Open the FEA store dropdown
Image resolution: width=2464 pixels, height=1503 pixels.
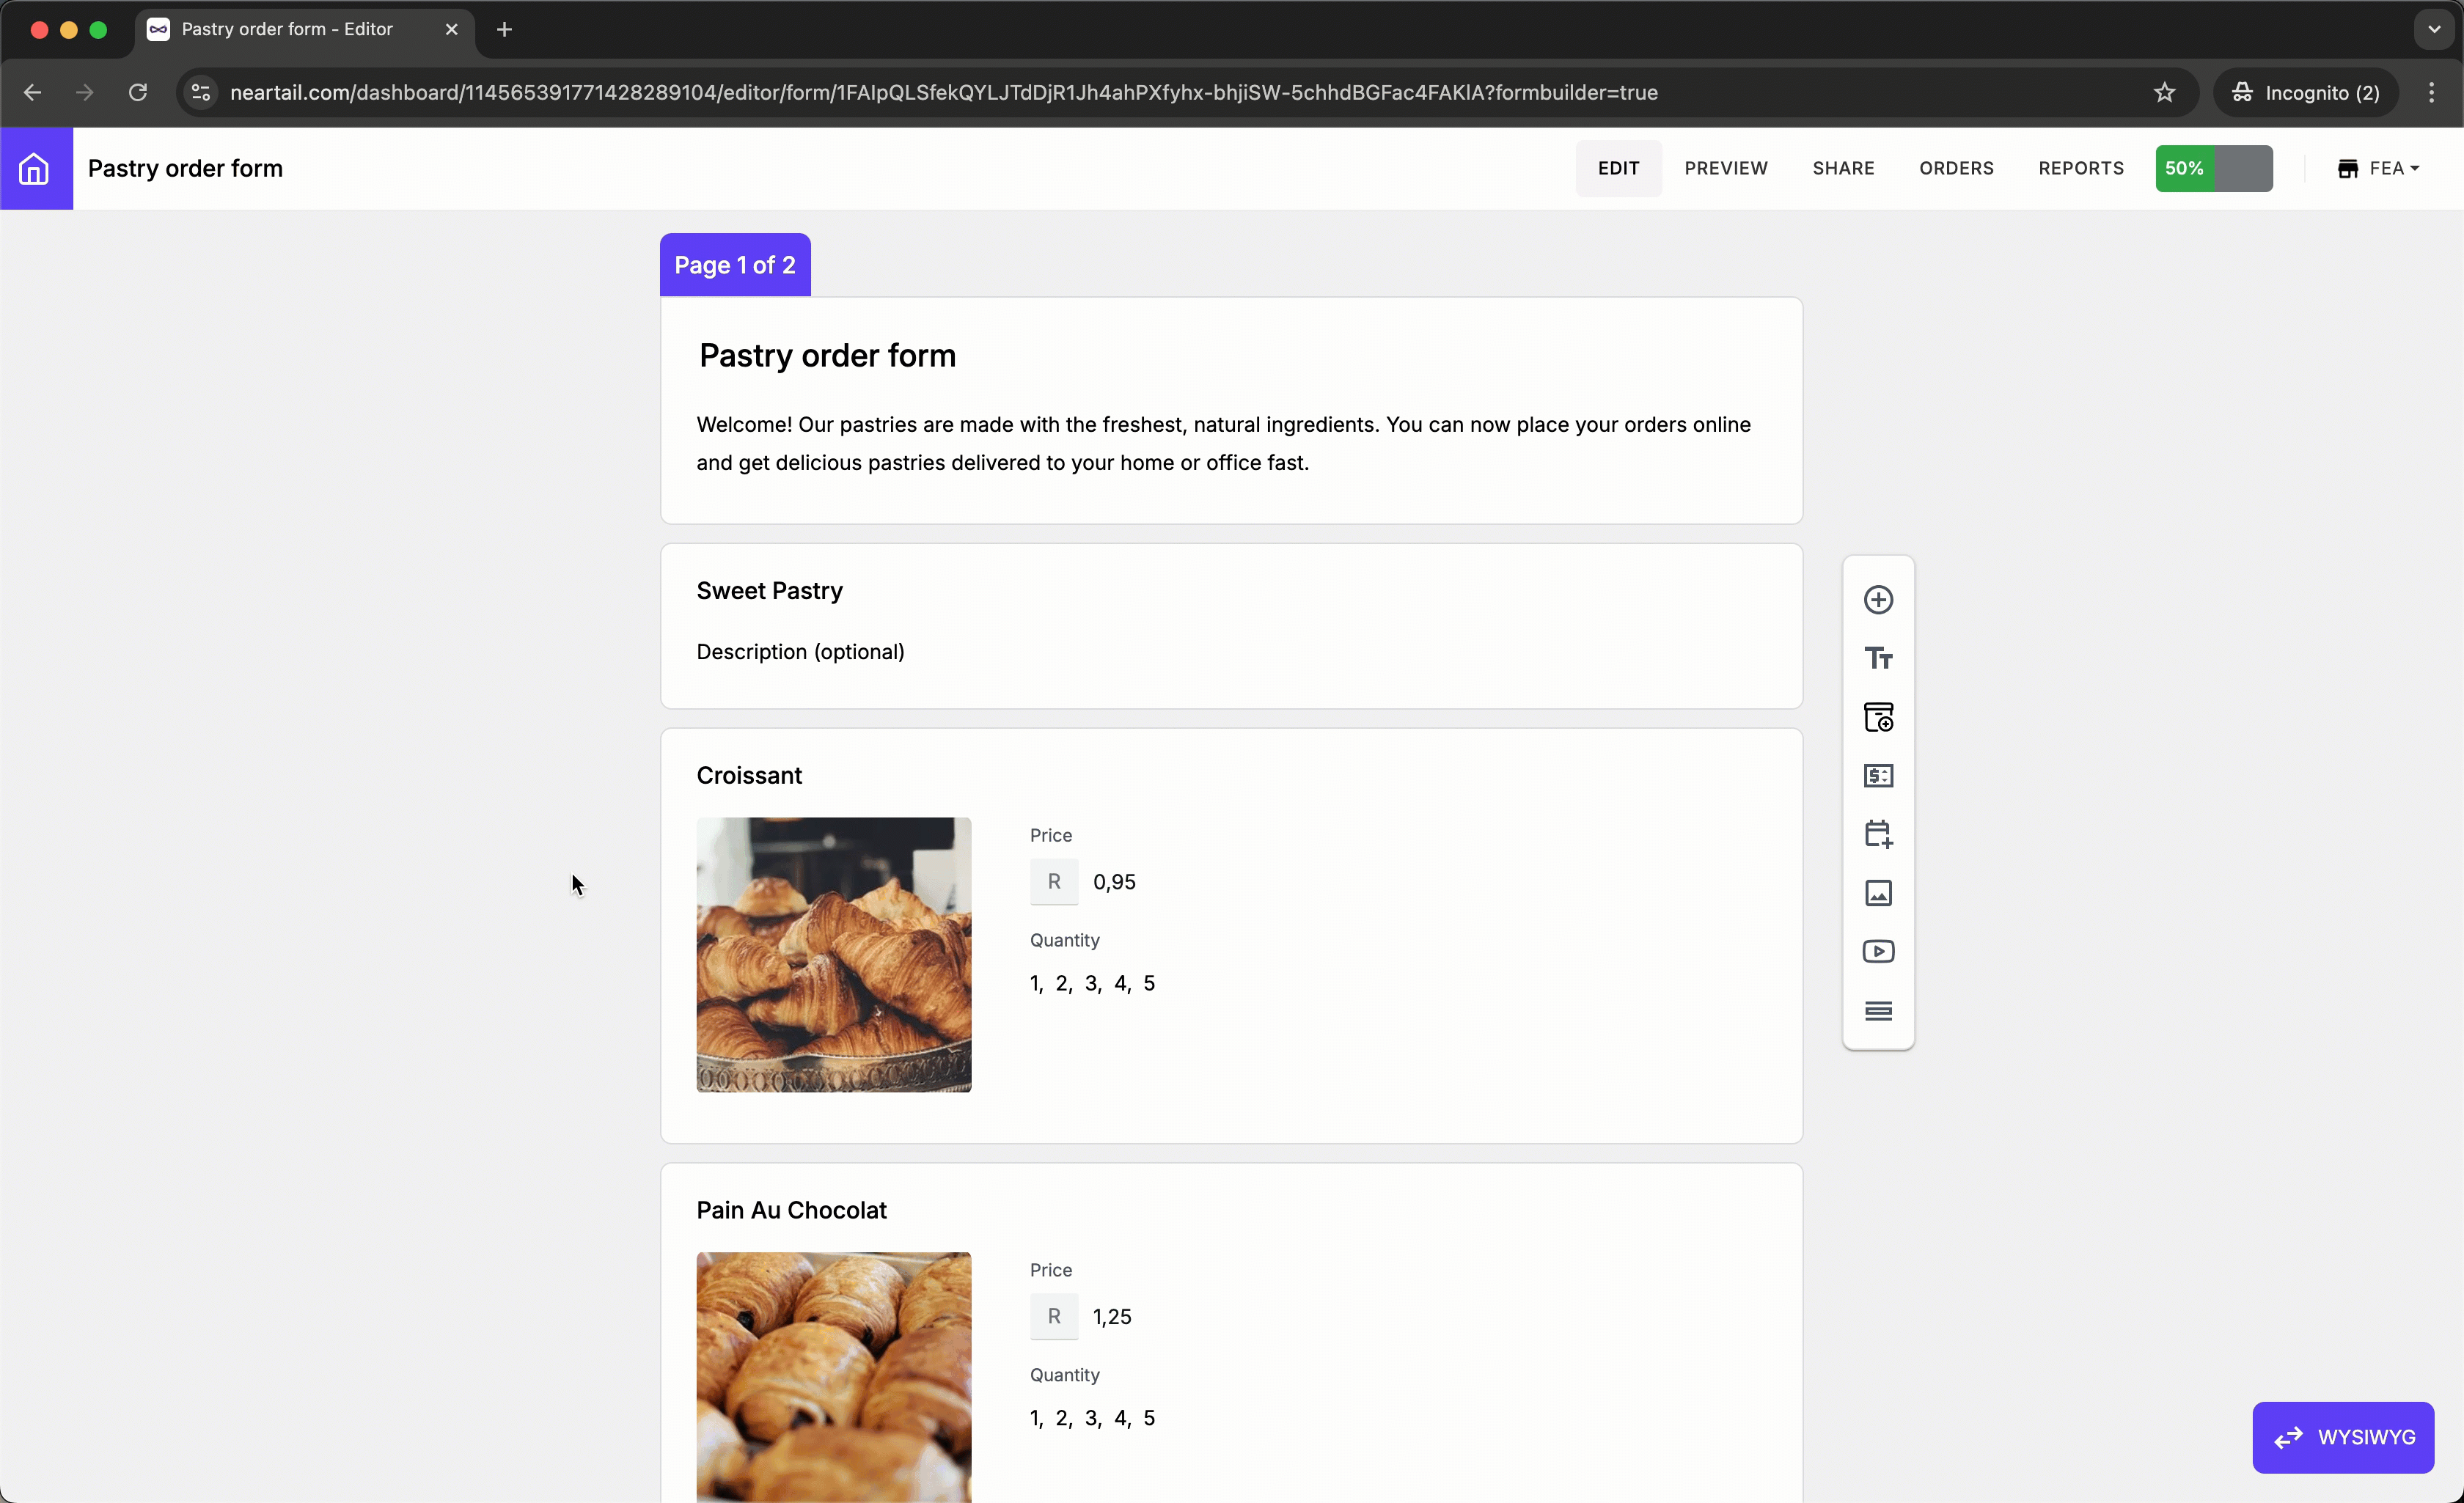pos(2378,169)
